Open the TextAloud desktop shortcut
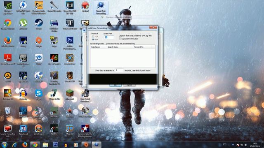The image size is (264, 148). (23, 130)
